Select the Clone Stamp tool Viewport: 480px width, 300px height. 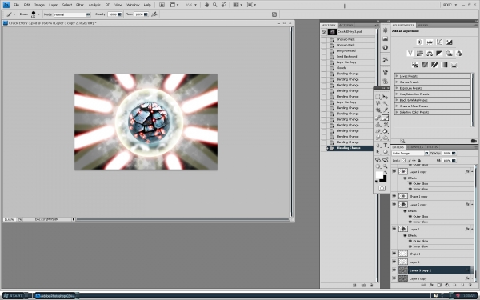point(378,125)
